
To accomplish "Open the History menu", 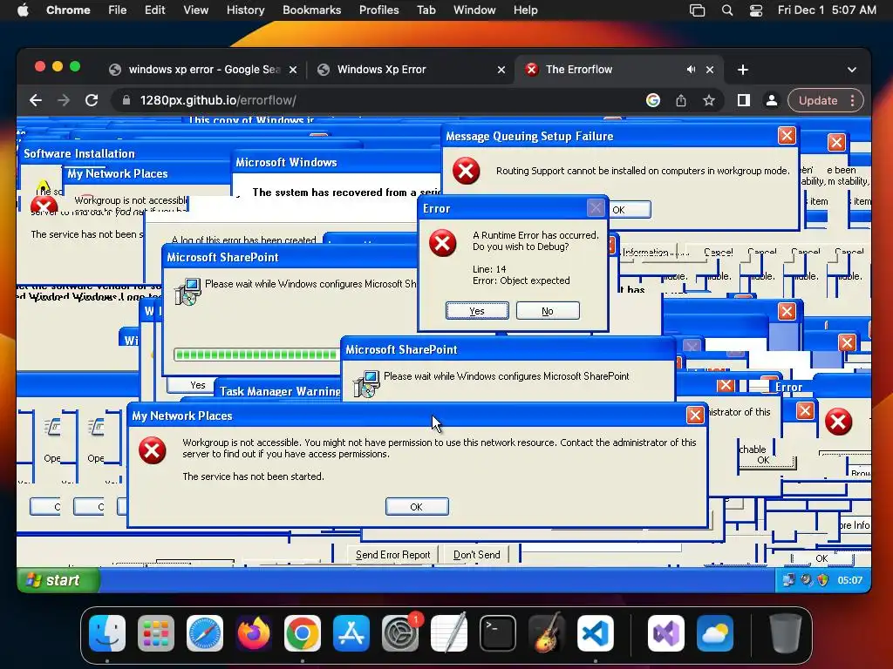I will (245, 10).
